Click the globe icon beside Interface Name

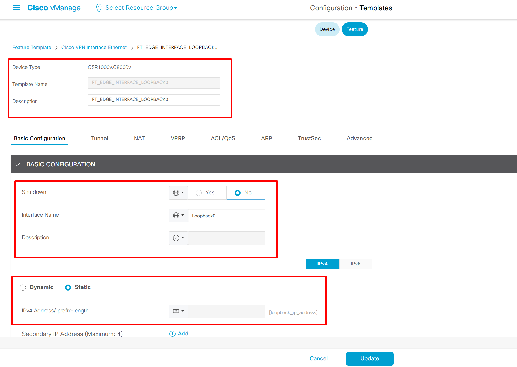click(176, 216)
